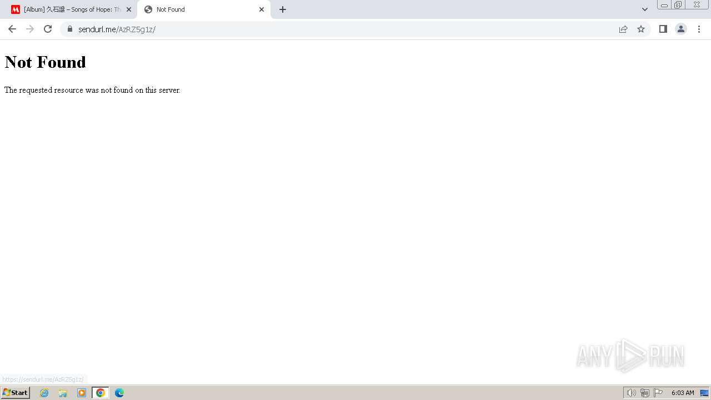
Task: Expand the tab search dropdown arrow
Action: (x=645, y=9)
